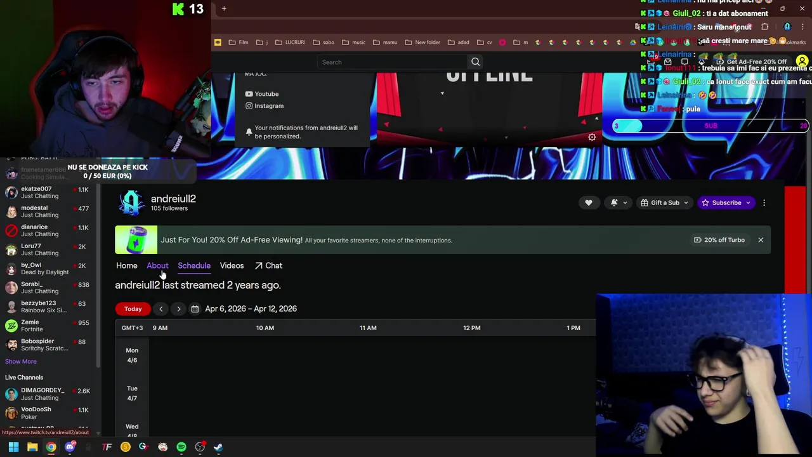
Task: Click Show More in sidebar
Action: click(21, 361)
